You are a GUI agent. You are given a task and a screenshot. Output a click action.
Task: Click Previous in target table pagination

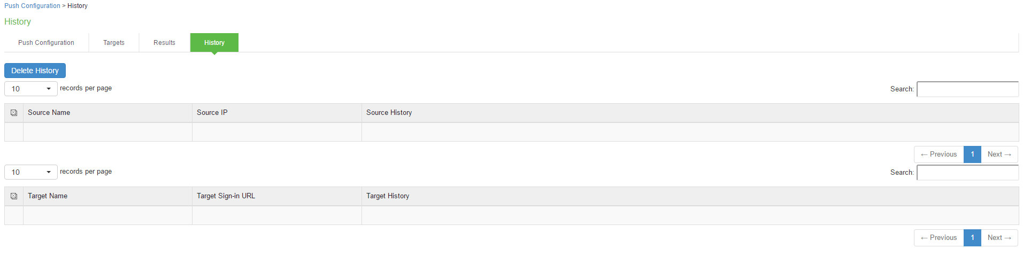tap(939, 238)
